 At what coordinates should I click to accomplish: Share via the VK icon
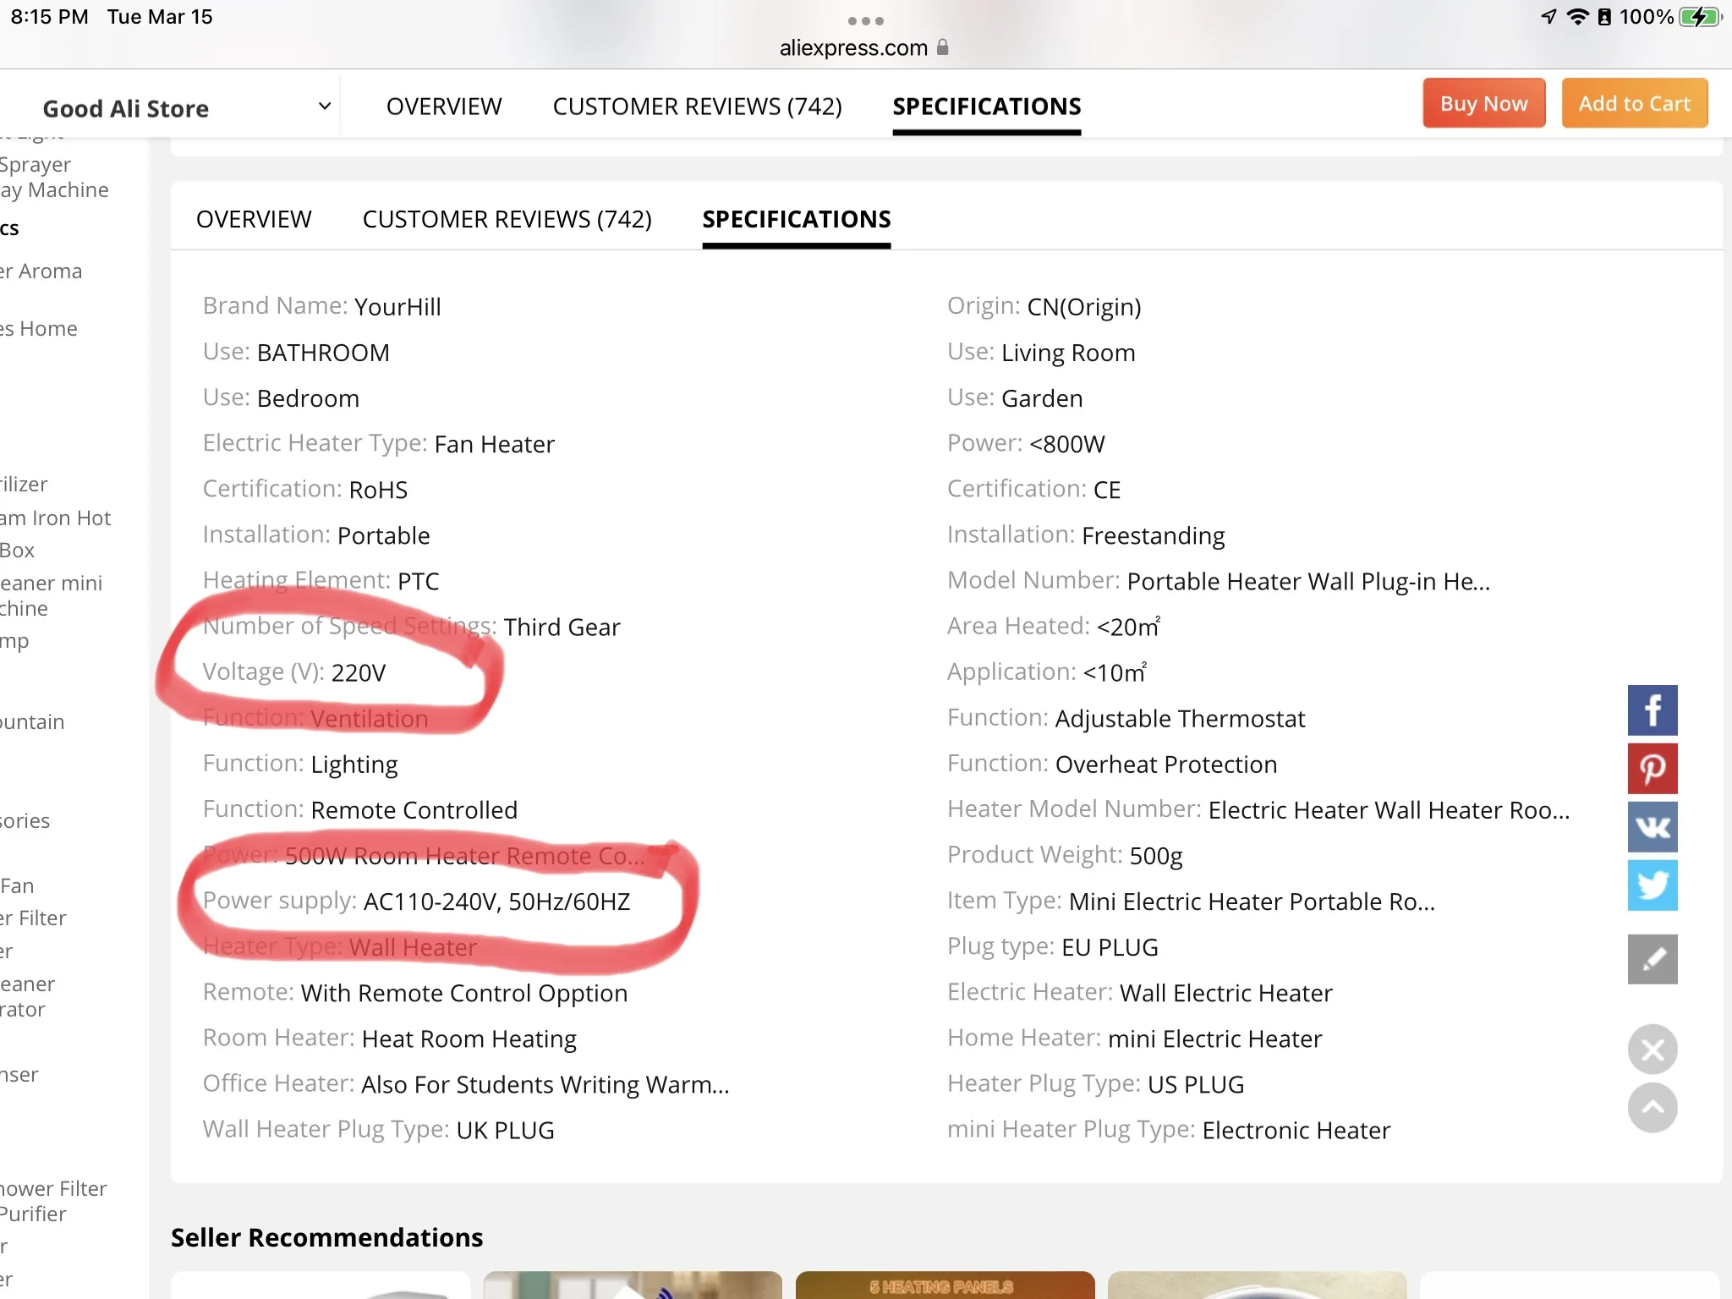tap(1652, 826)
